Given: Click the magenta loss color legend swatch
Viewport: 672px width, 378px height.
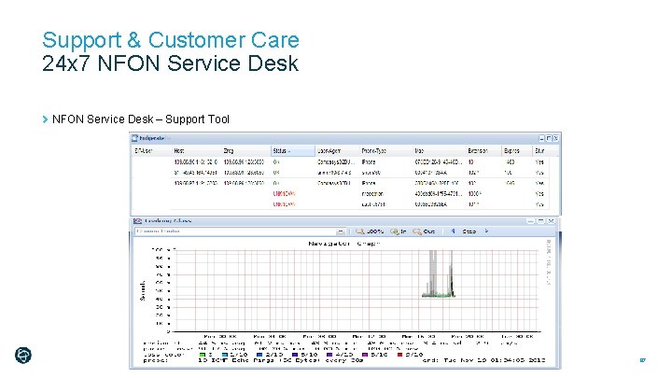Looking at the screenshot, I should (x=365, y=355).
